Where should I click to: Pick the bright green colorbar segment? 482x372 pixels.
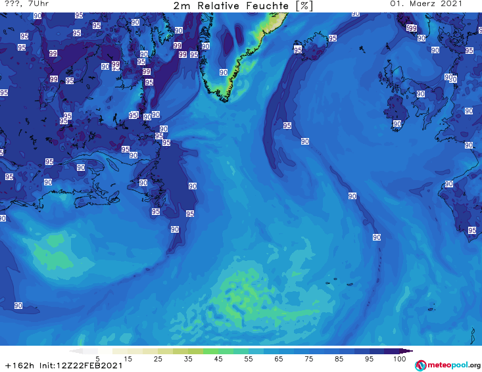tap(210, 351)
